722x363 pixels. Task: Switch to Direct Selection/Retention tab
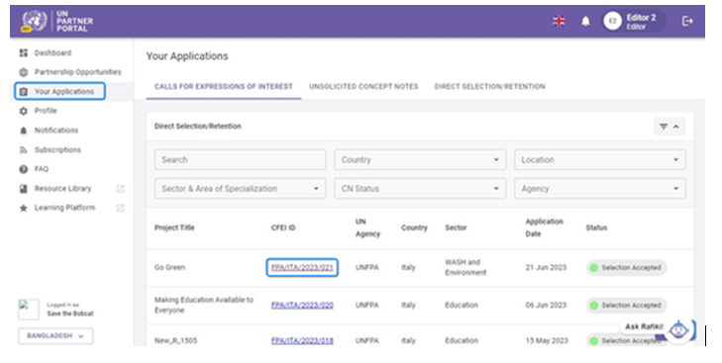point(489,86)
